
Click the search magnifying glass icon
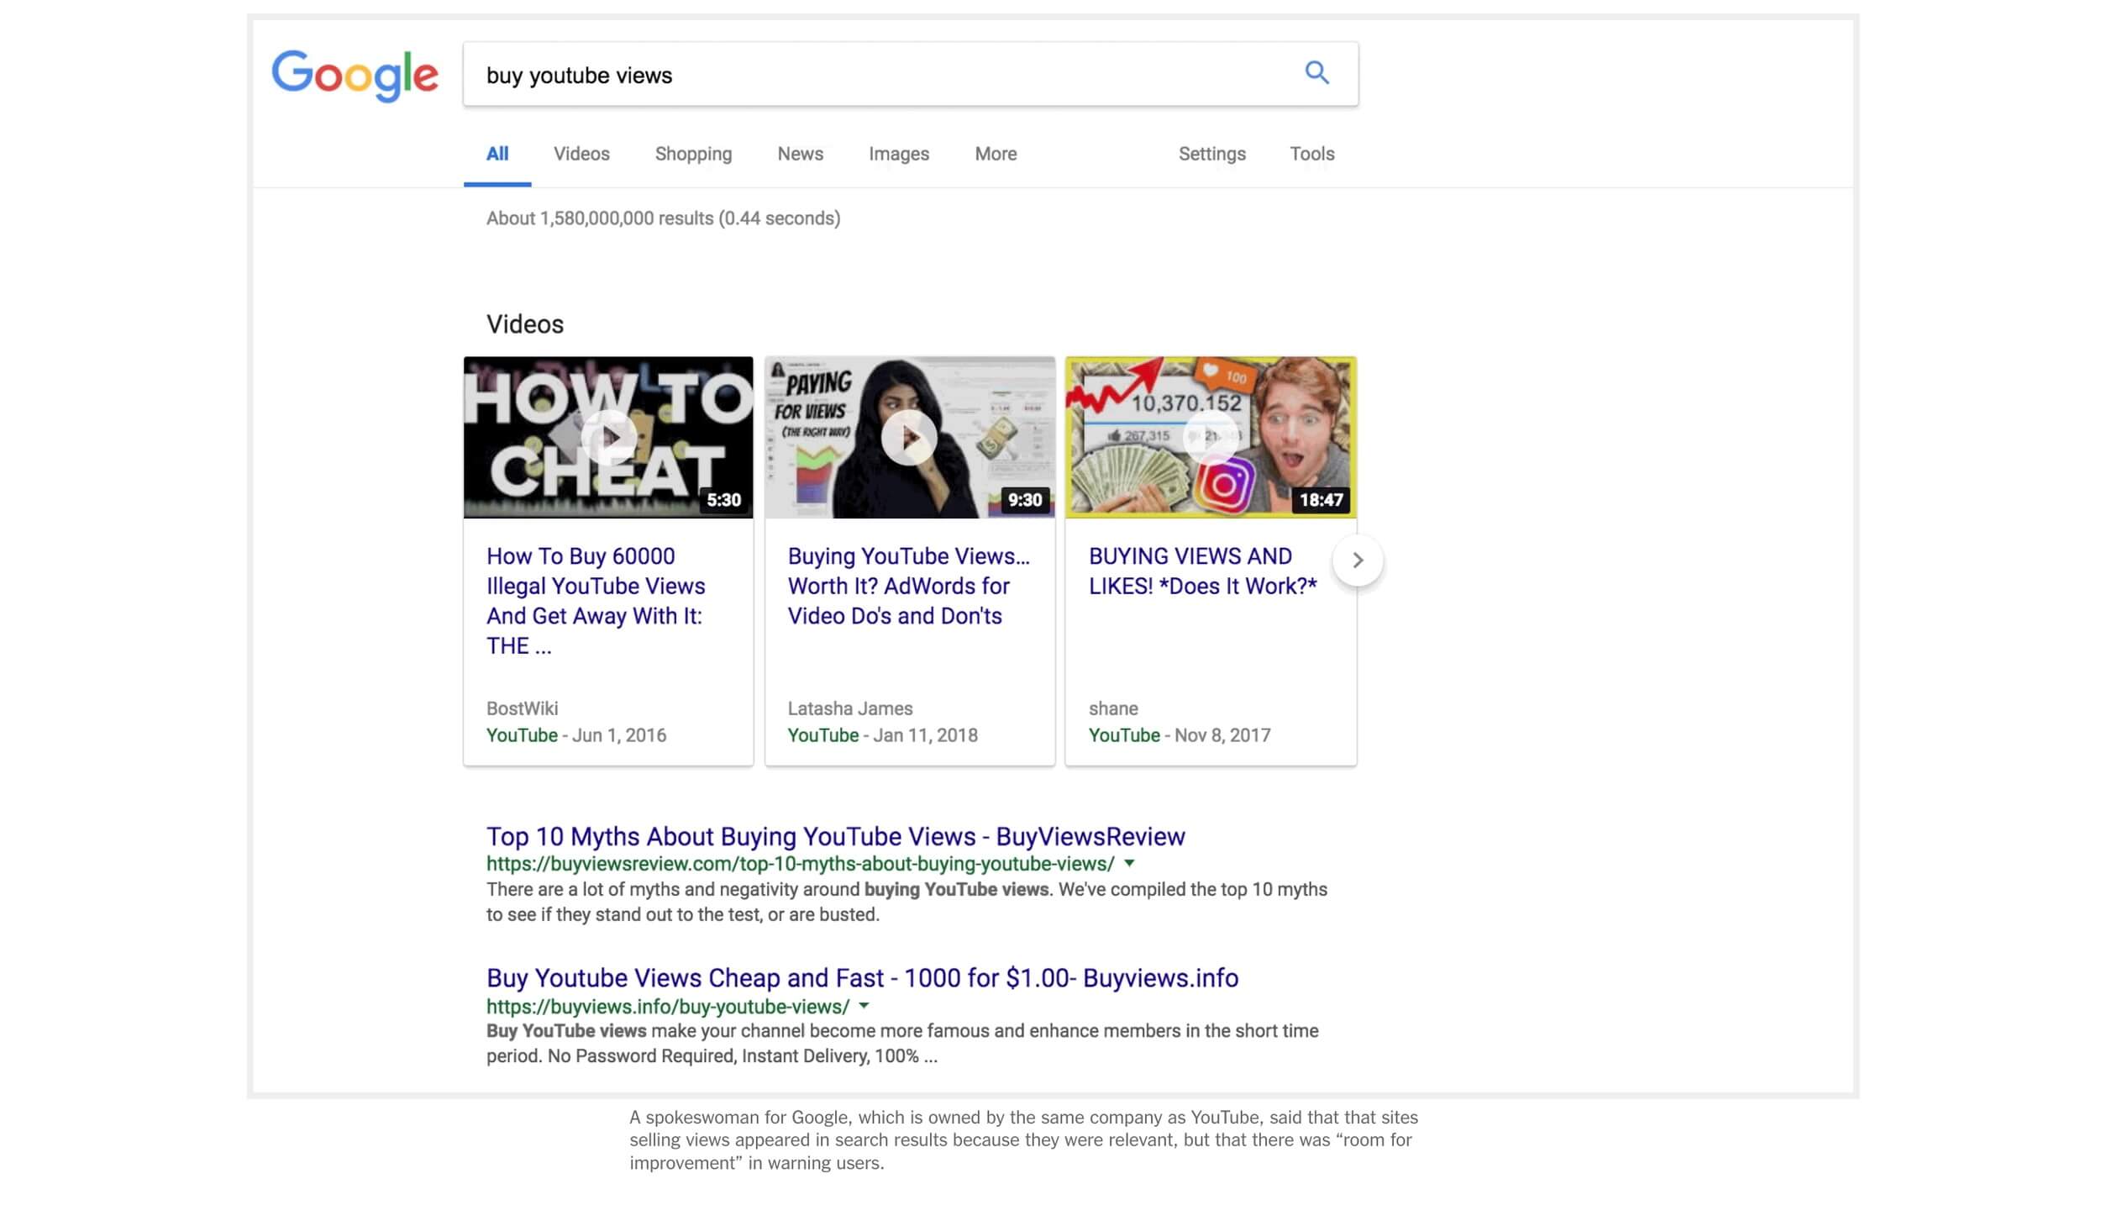pyautogui.click(x=1316, y=73)
